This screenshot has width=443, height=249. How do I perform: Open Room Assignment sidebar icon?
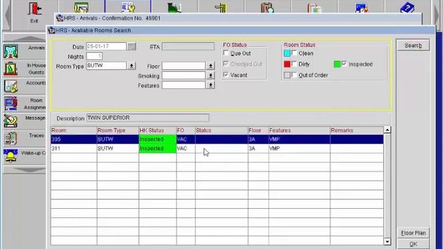(x=11, y=104)
